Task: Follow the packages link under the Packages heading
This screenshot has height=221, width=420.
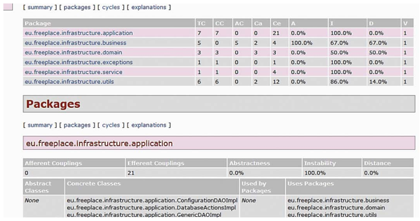Action: pyautogui.click(x=77, y=125)
